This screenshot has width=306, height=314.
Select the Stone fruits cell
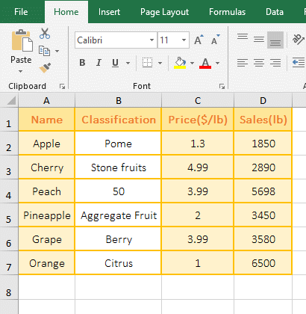119,167
